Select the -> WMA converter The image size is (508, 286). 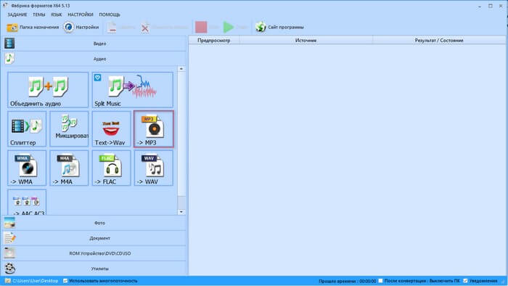click(27, 168)
